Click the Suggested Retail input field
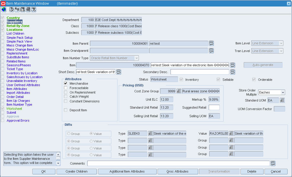The image size is (292, 177). (x=214, y=107)
